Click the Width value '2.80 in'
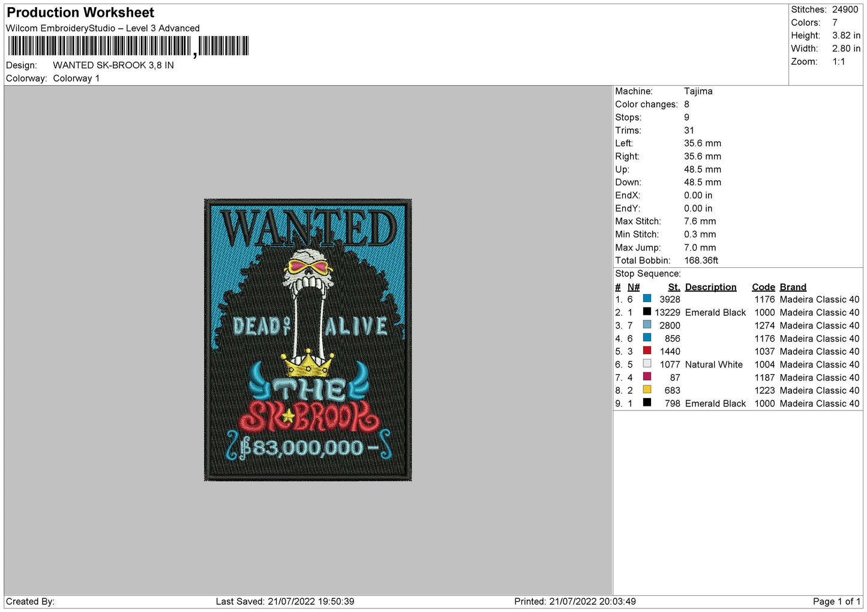Image resolution: width=867 pixels, height=612 pixels. tap(846, 49)
